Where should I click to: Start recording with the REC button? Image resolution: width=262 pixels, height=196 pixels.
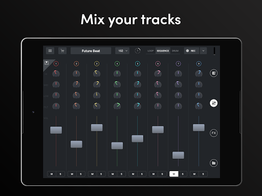click(x=191, y=51)
